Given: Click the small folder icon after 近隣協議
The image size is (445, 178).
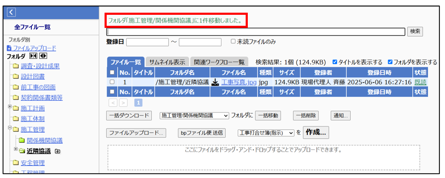Looking at the screenshot, I should tap(58, 151).
